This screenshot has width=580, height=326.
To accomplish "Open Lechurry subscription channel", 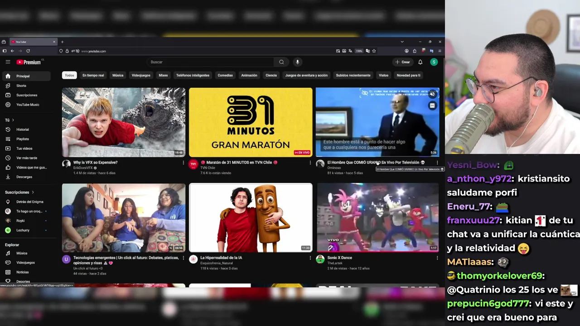I will [x=25, y=230].
